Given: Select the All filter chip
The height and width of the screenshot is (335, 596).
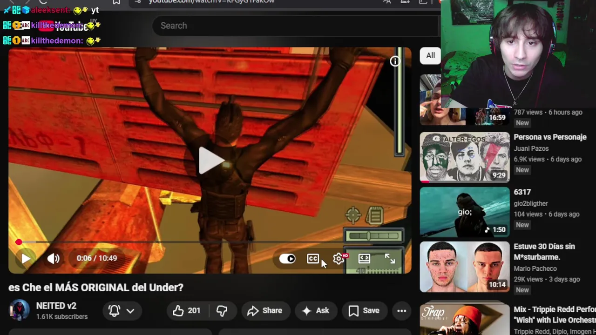Looking at the screenshot, I should click(430, 55).
